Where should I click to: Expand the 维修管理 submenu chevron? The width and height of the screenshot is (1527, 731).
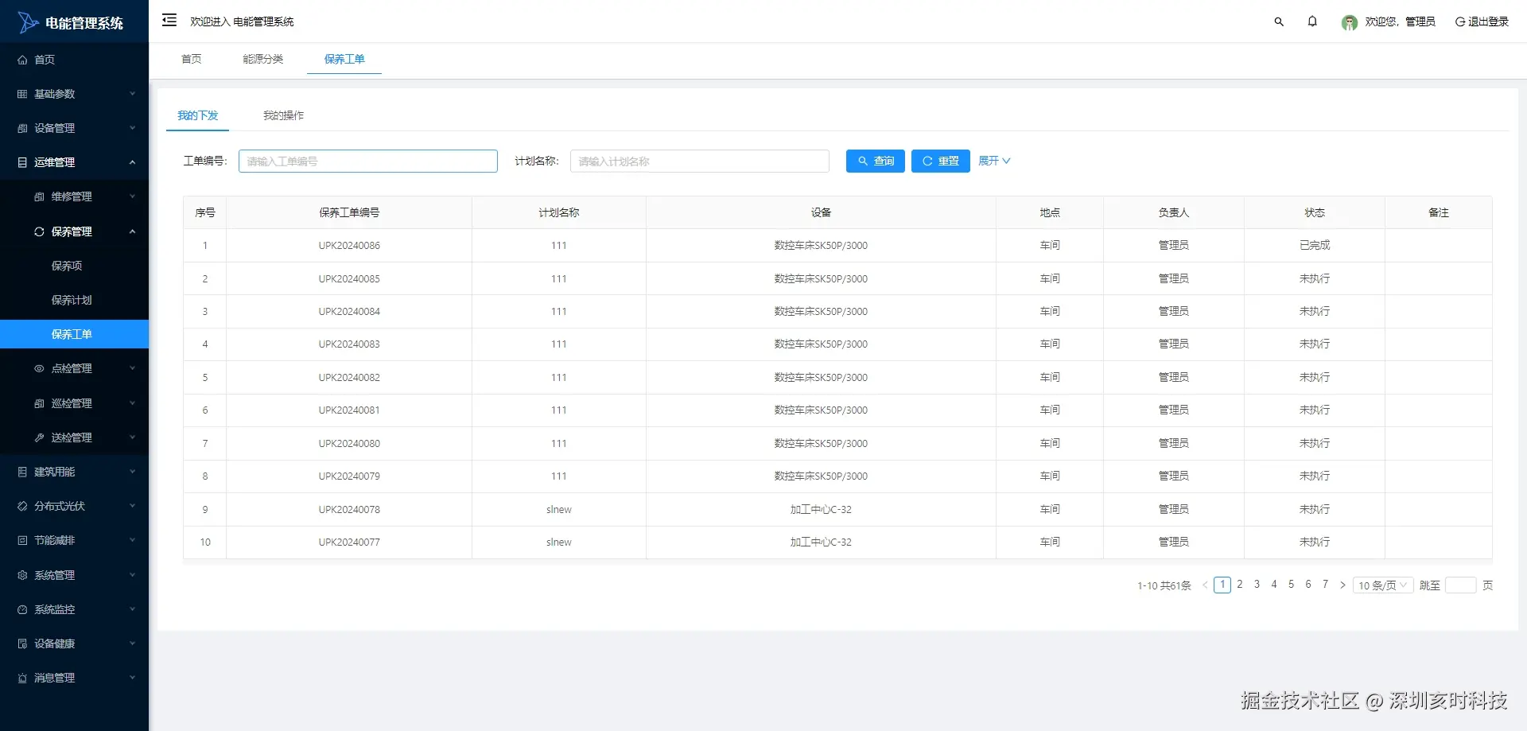132,196
